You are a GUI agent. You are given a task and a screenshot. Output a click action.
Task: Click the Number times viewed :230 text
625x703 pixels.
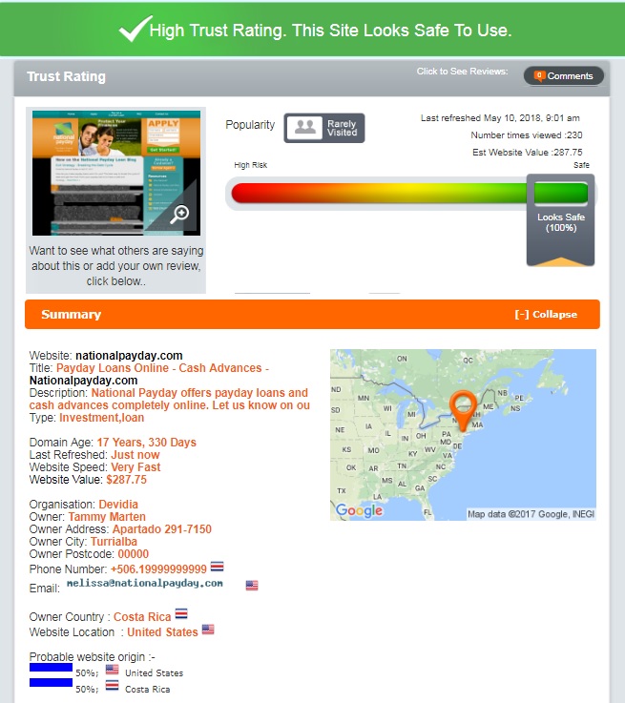527,134
